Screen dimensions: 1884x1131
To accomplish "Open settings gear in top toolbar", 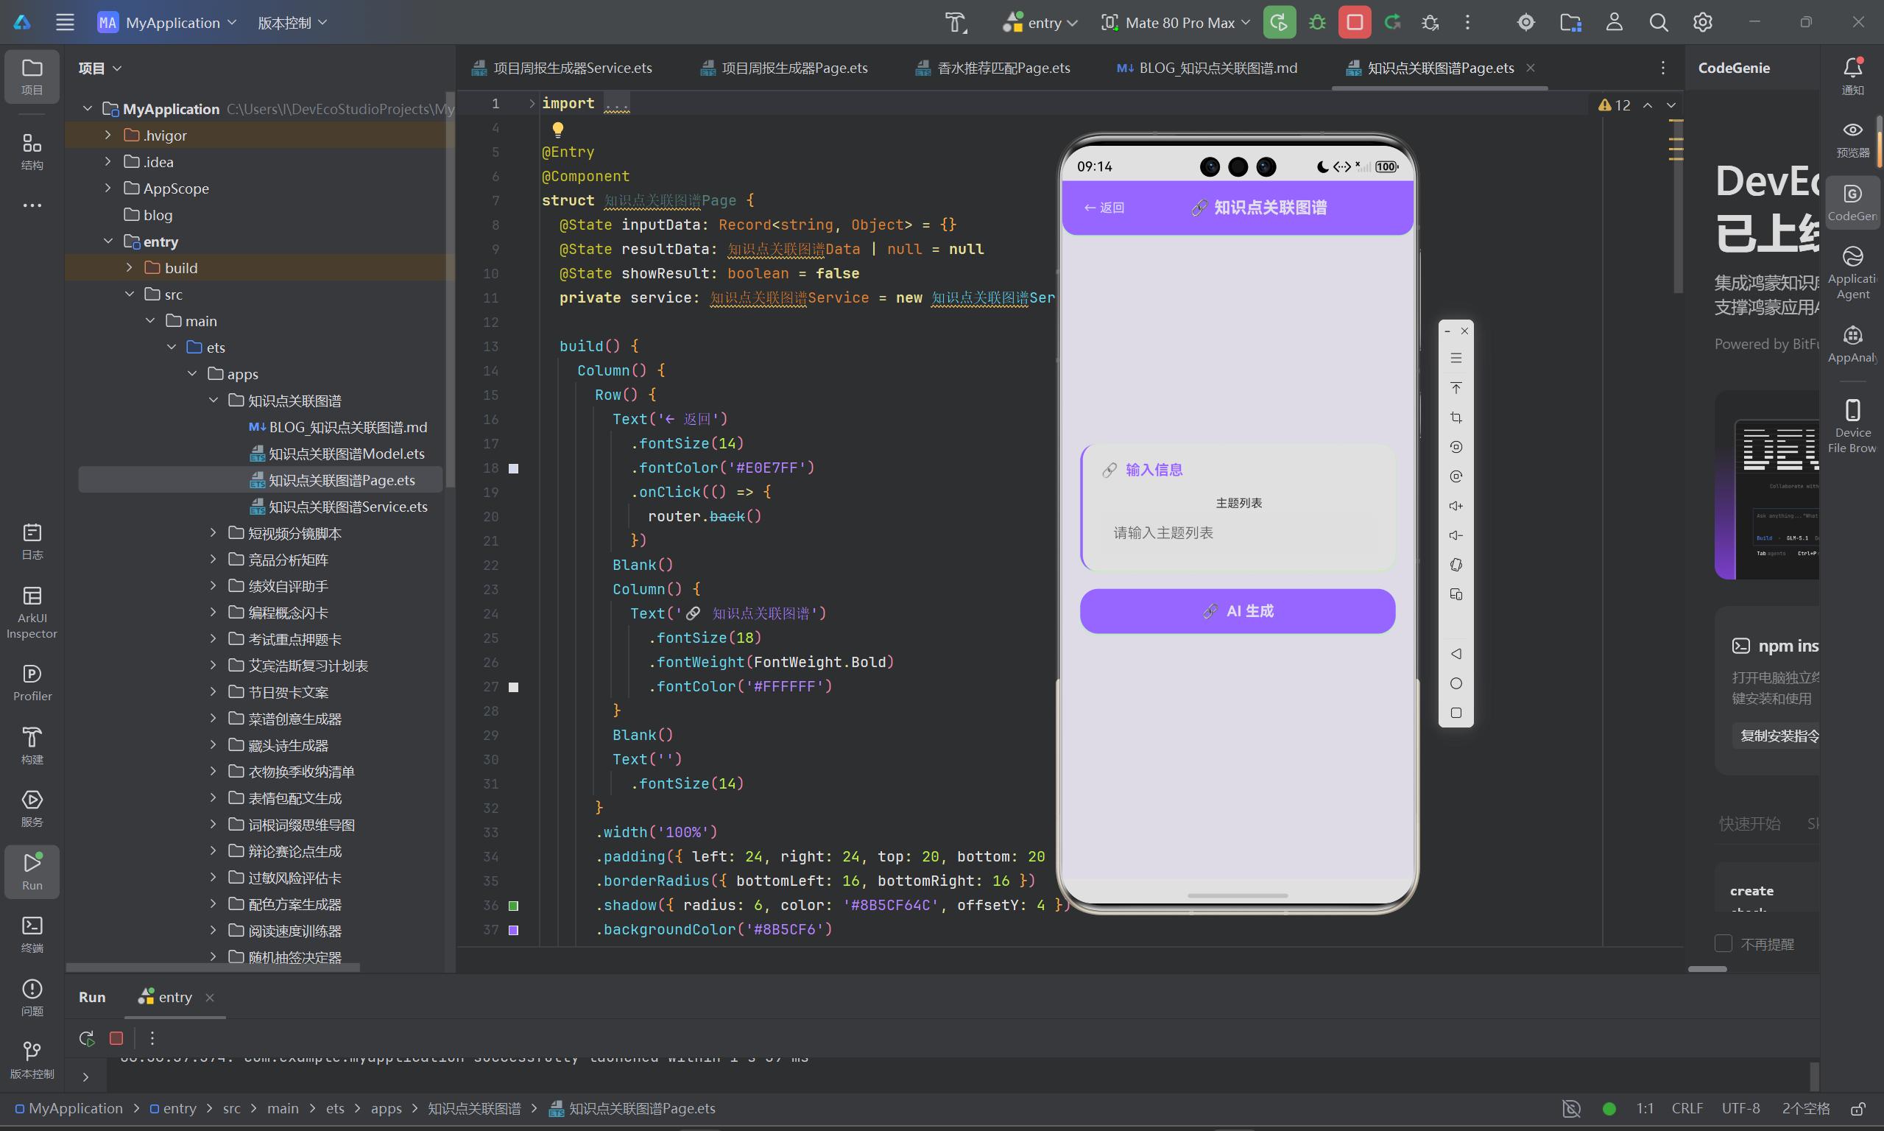I will [x=1703, y=22].
